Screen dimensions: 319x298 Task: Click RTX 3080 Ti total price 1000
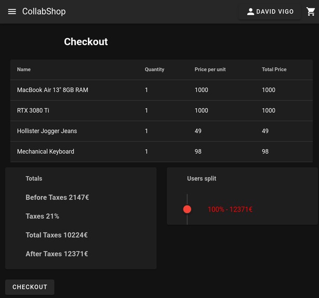click(x=269, y=110)
